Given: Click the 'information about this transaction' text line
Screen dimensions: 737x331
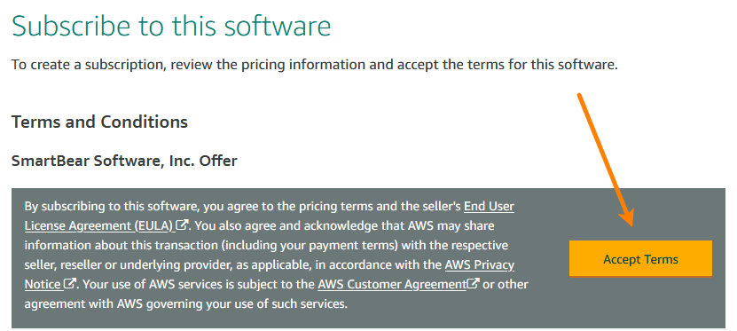Looking at the screenshot, I should (x=266, y=246).
